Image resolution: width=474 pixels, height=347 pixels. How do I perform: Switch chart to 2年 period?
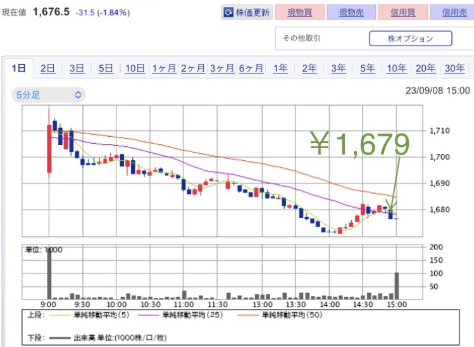click(309, 68)
